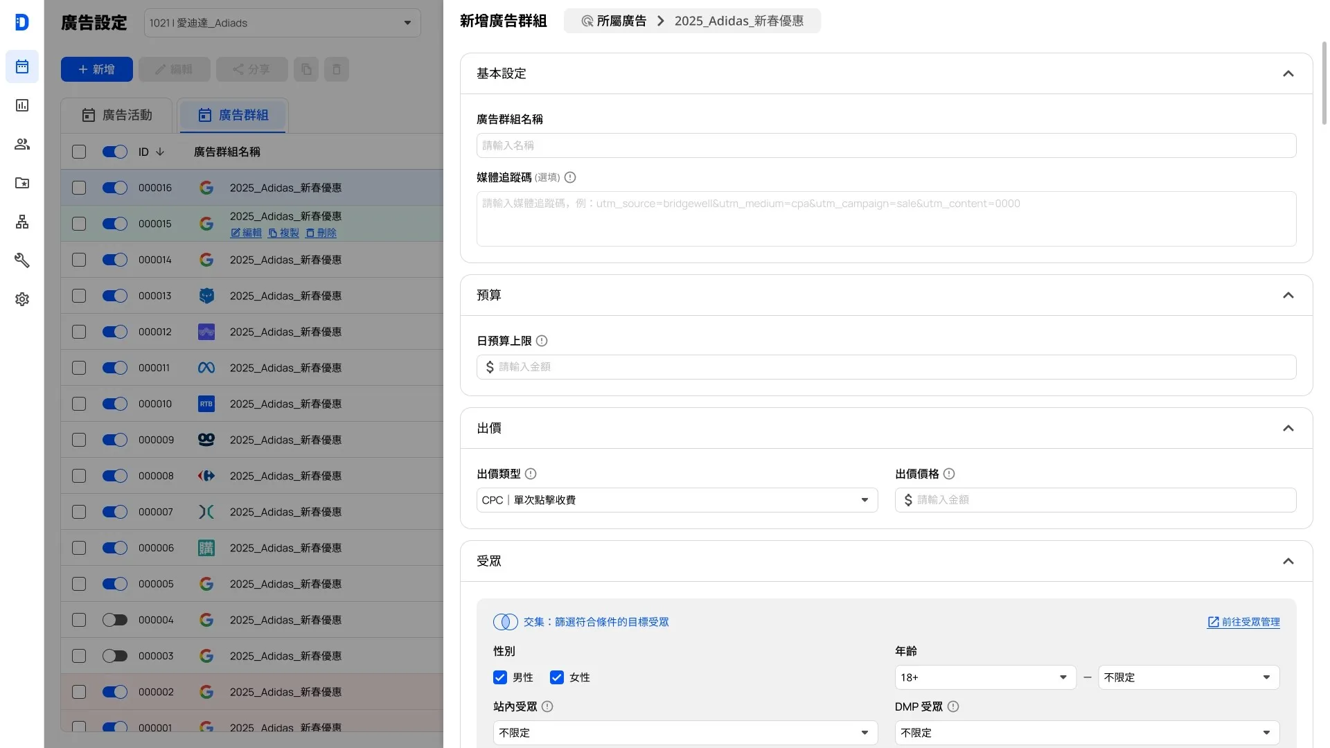1330x748 pixels.
Task: Switch to the 廣告群組 tab
Action: pos(233,115)
